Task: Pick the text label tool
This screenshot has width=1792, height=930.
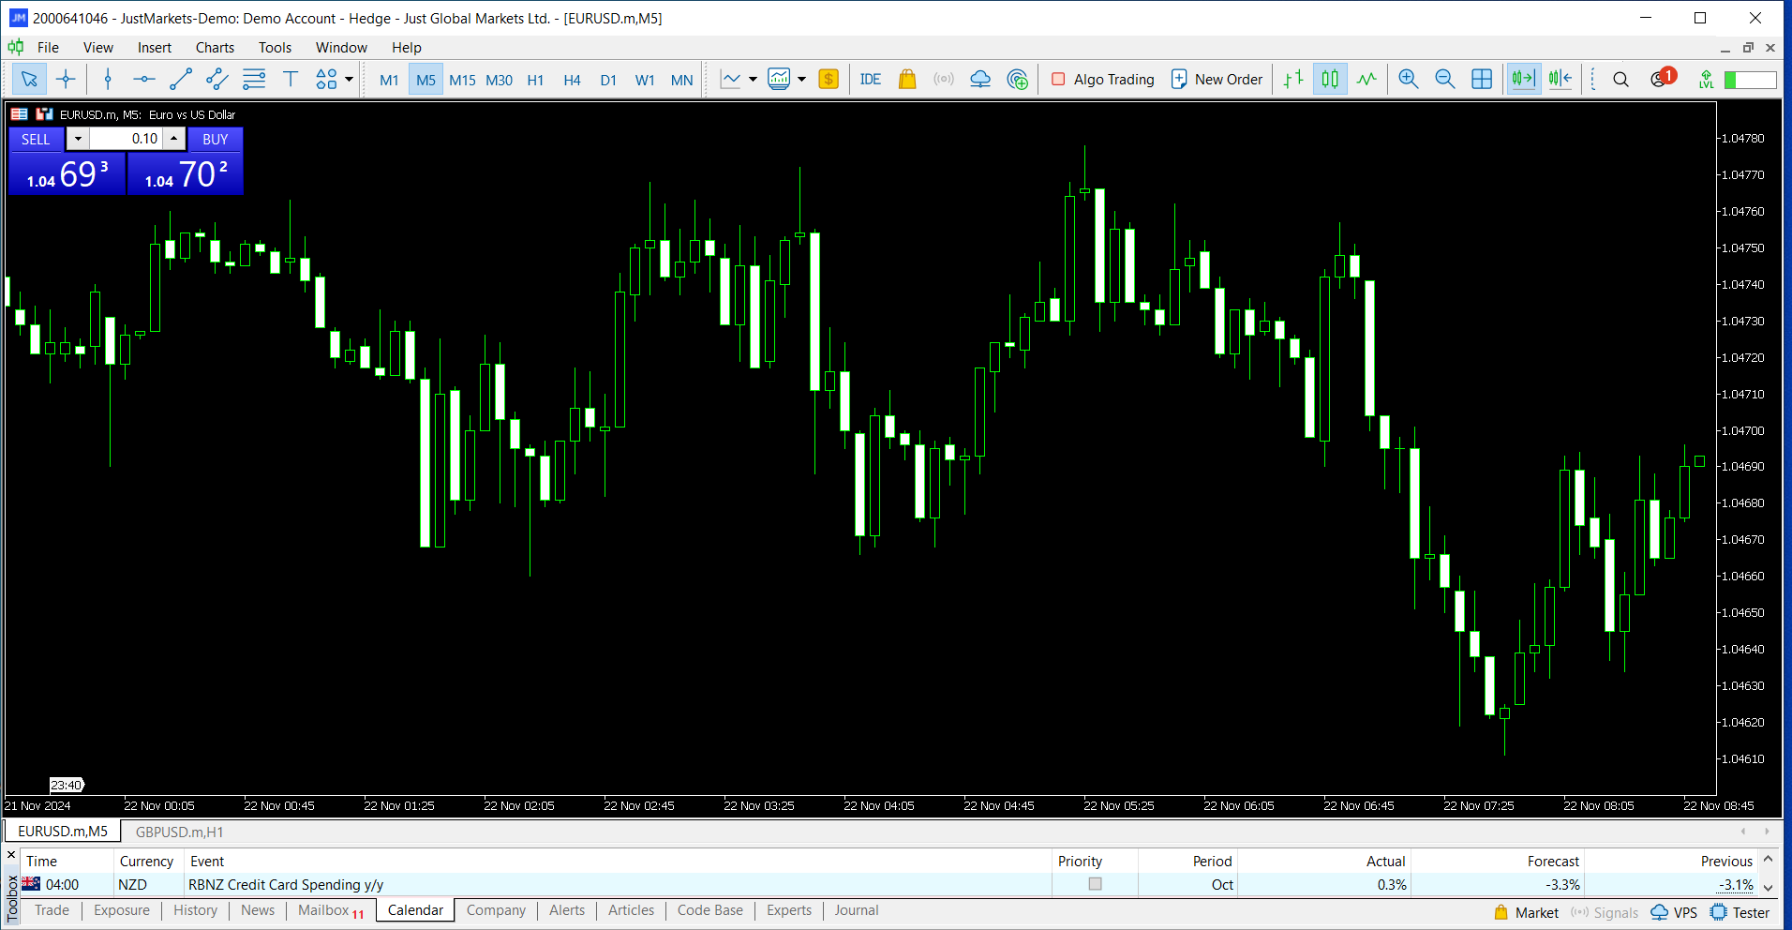Action: 291,80
